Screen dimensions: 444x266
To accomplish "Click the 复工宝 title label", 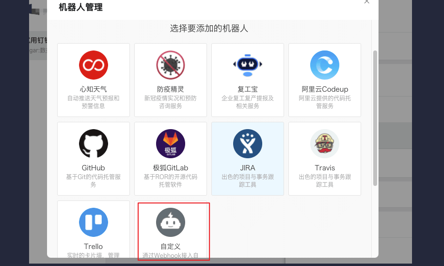I will [248, 89].
